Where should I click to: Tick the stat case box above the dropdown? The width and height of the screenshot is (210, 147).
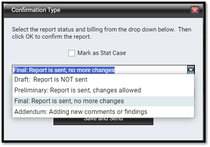pyautogui.click(x=71, y=53)
